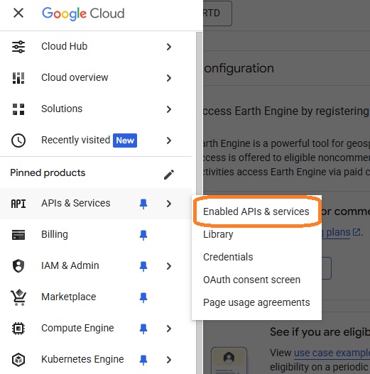This screenshot has height=374, width=370.
Task: Click the Marketplace cart icon
Action: click(x=18, y=297)
